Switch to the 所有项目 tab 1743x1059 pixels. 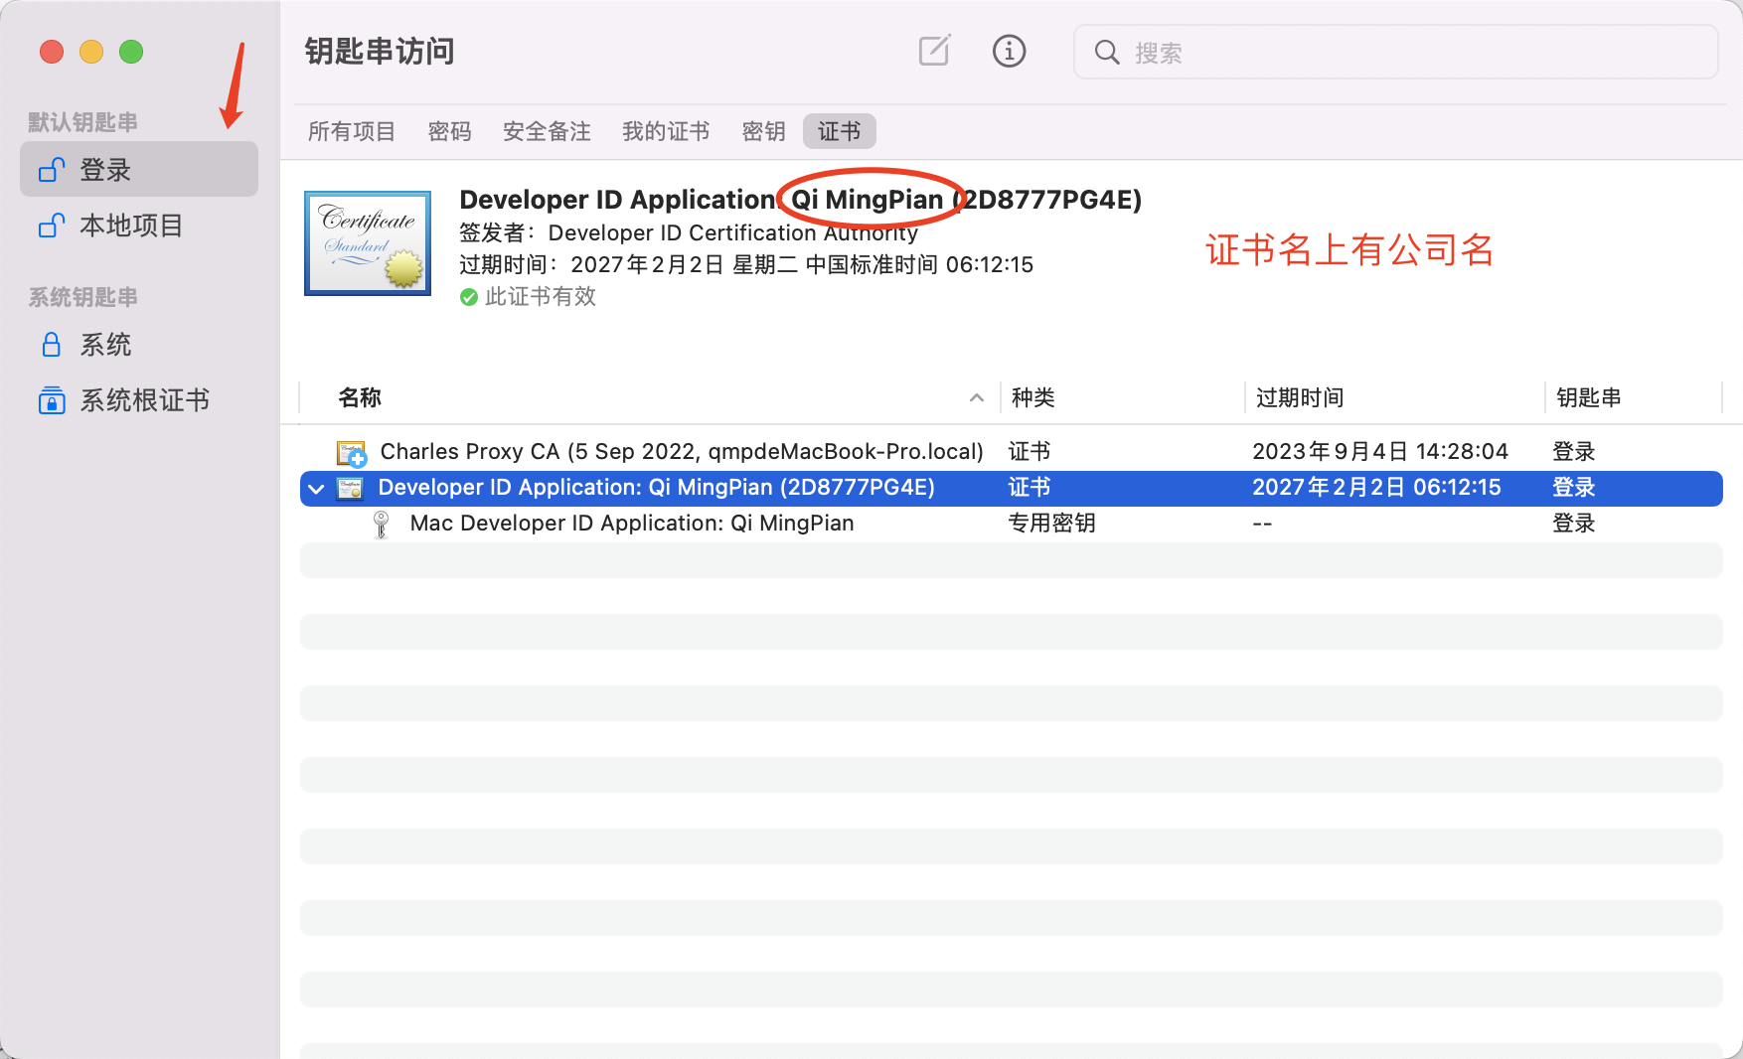[x=352, y=131]
